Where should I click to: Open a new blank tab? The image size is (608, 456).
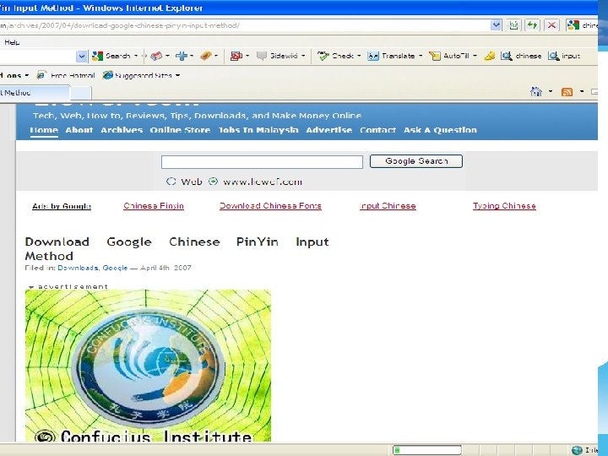tap(81, 93)
